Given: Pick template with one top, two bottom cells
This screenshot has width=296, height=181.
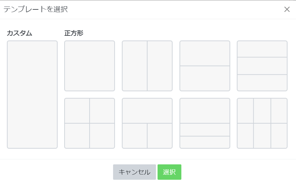Looking at the screenshot, I should [147, 123].
